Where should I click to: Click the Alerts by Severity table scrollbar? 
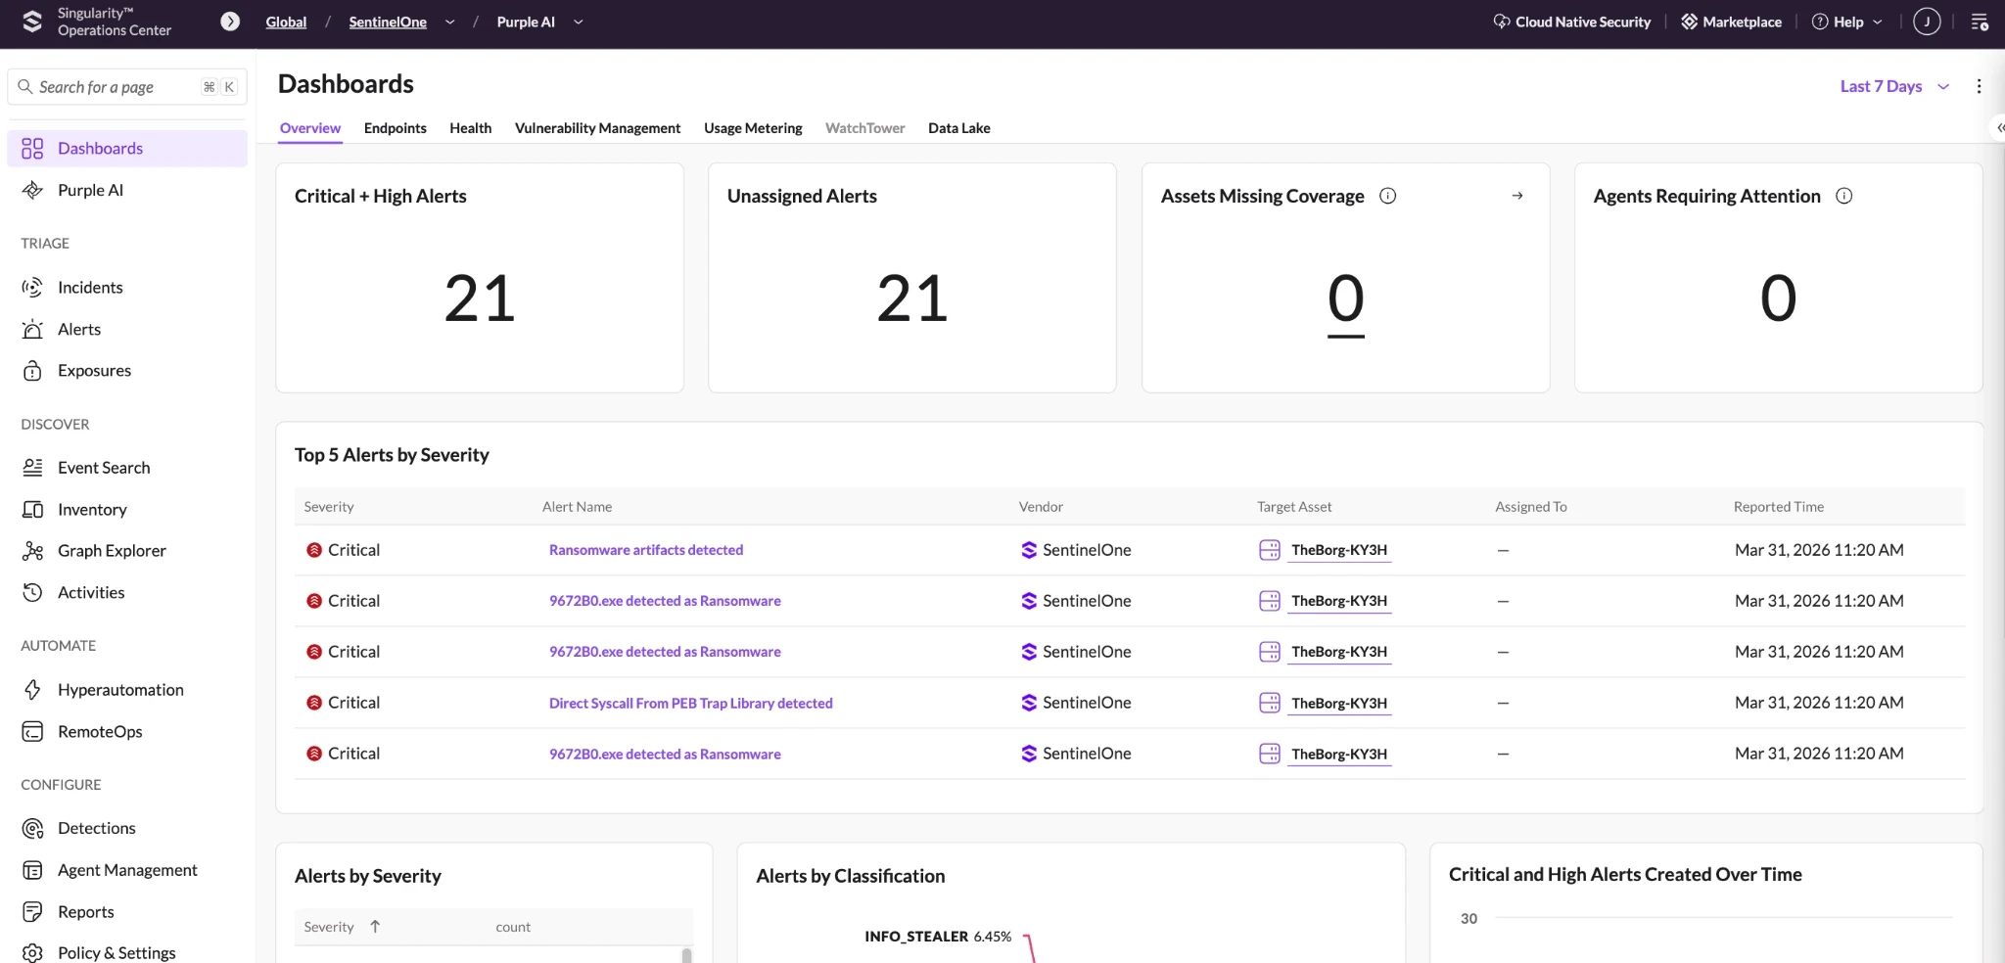coord(686,955)
